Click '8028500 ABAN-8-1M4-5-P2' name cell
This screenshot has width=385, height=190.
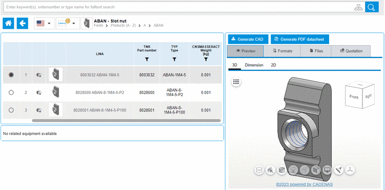tap(100, 92)
